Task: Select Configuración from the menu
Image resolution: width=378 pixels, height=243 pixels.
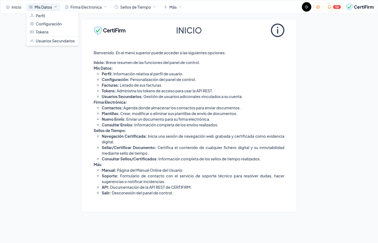Action: [x=52, y=24]
